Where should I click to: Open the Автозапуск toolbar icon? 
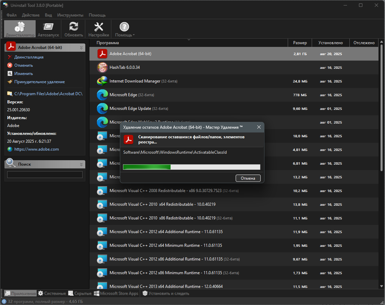[48, 27]
